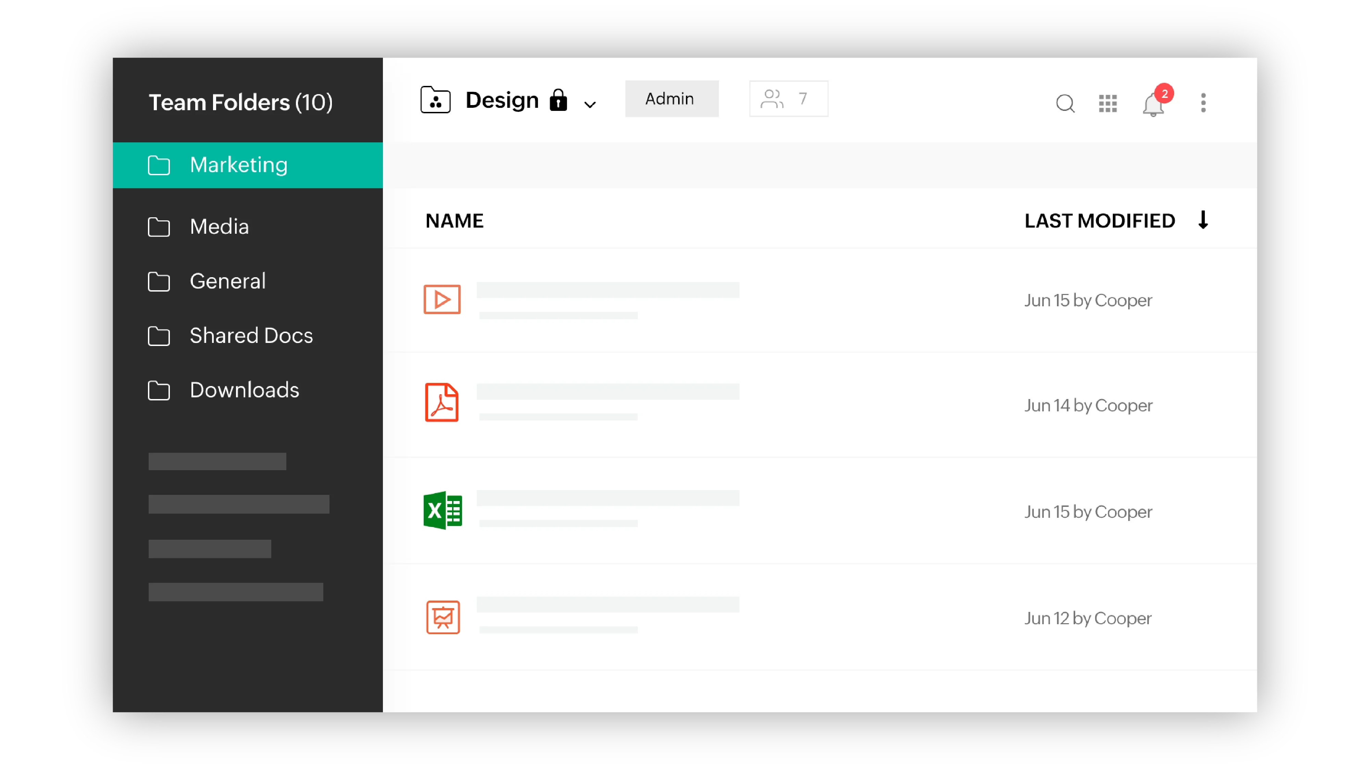Click the Shared Docs folder icon
The image size is (1370, 770).
[159, 336]
